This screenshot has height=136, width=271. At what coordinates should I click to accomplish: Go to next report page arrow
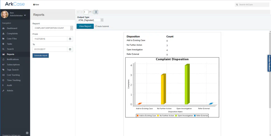coord(82,12)
